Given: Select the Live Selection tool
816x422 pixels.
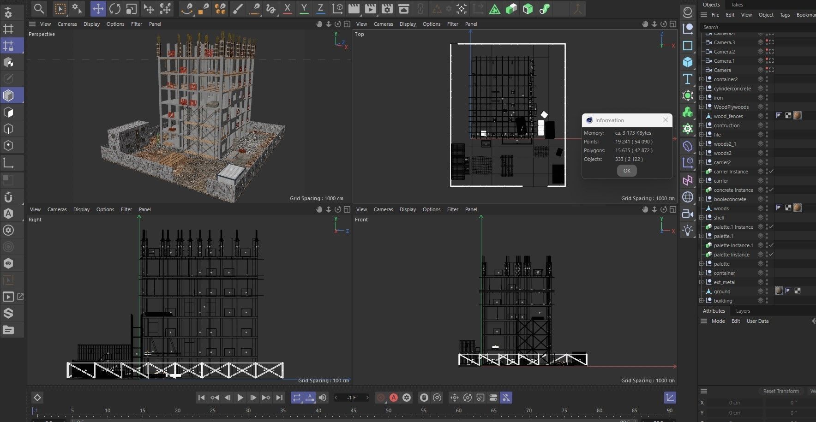Looking at the screenshot, I should (60, 8).
